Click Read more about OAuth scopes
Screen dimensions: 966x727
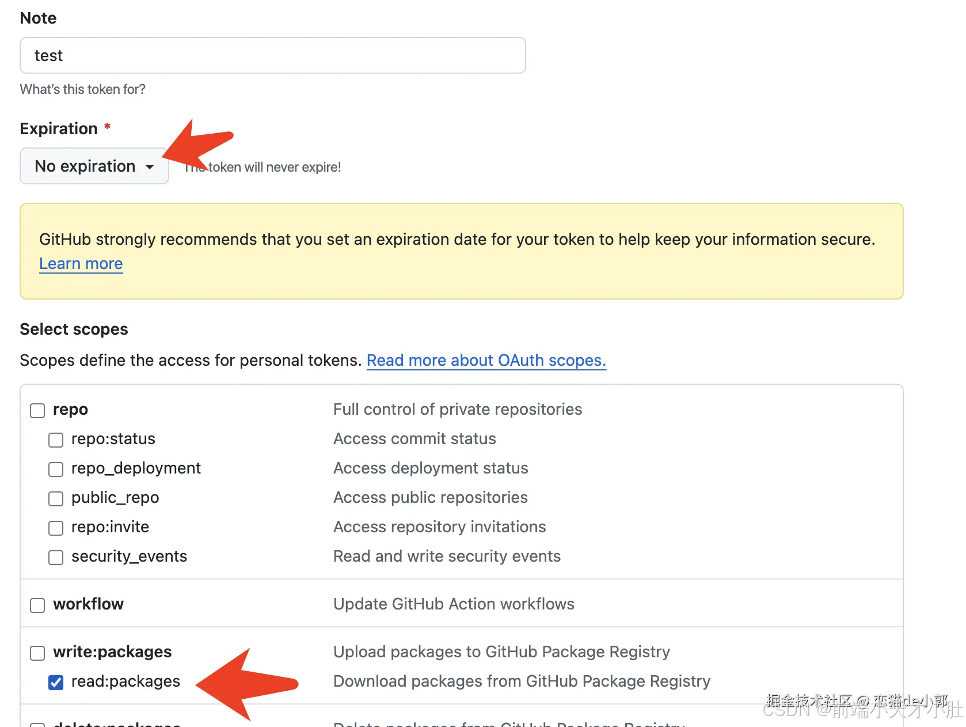click(x=486, y=360)
